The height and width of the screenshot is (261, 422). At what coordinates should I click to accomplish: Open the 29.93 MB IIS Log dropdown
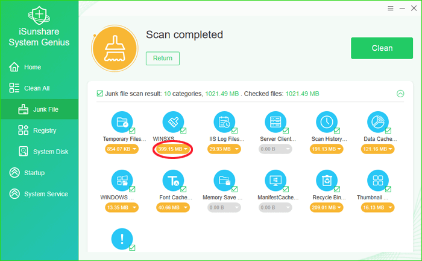pyautogui.click(x=224, y=149)
